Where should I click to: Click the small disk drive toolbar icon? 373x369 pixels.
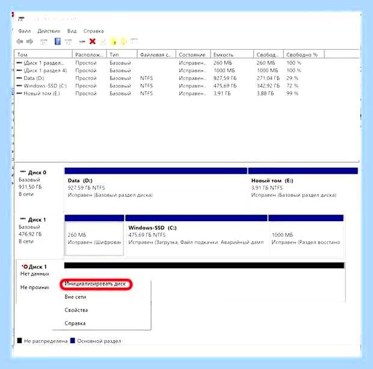point(82,42)
